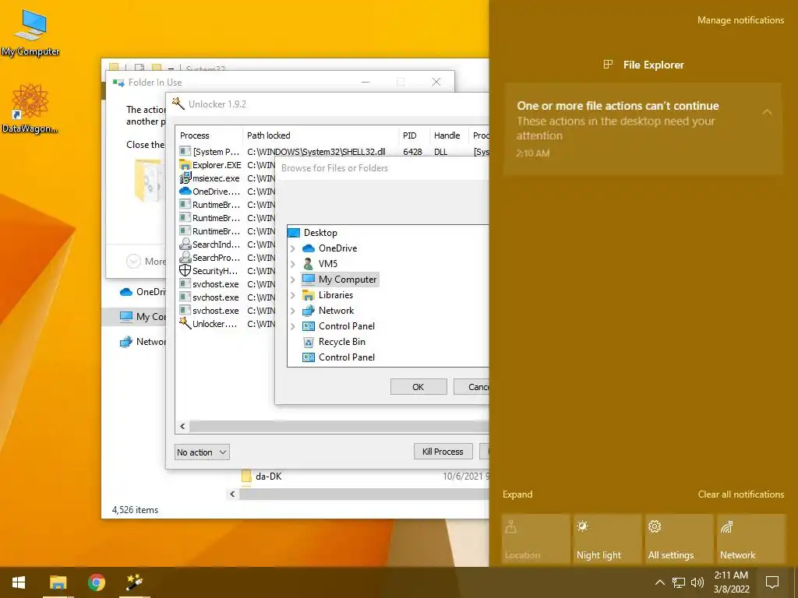Select Desktop in the browse tree
Image resolution: width=798 pixels, height=598 pixels.
pos(320,232)
